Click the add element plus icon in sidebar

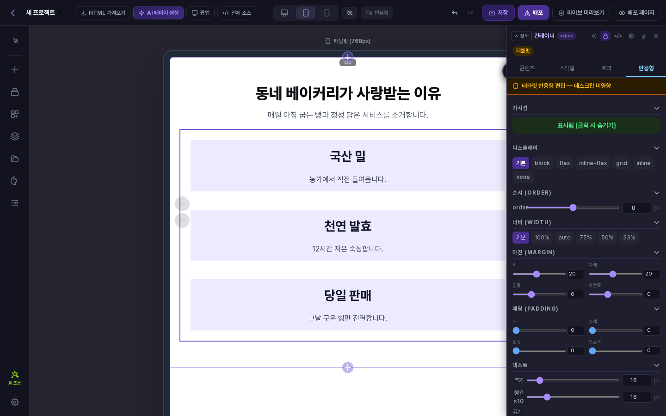point(15,70)
